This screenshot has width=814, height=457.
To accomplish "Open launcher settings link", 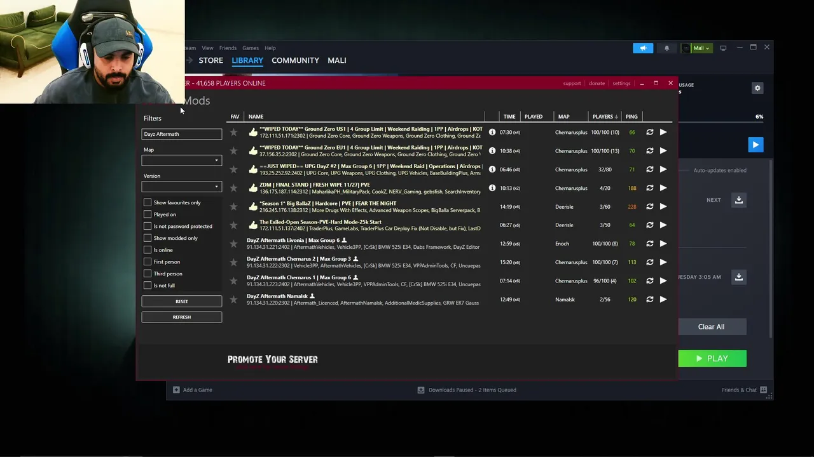I will click(621, 83).
